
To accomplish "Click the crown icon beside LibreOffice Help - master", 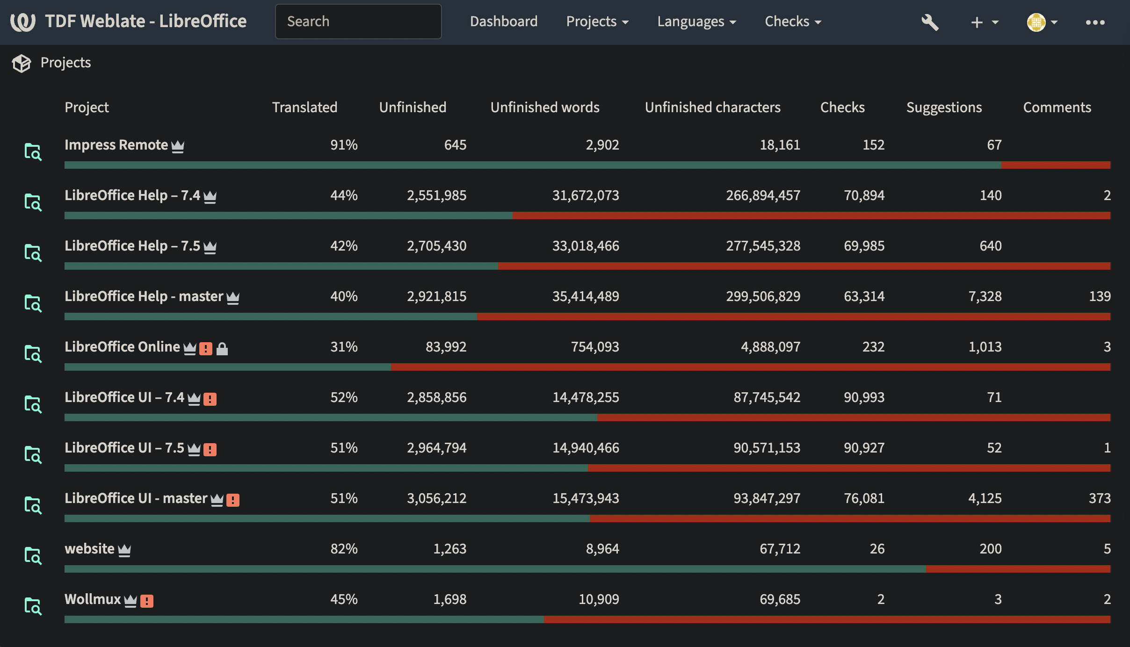I will click(x=233, y=298).
